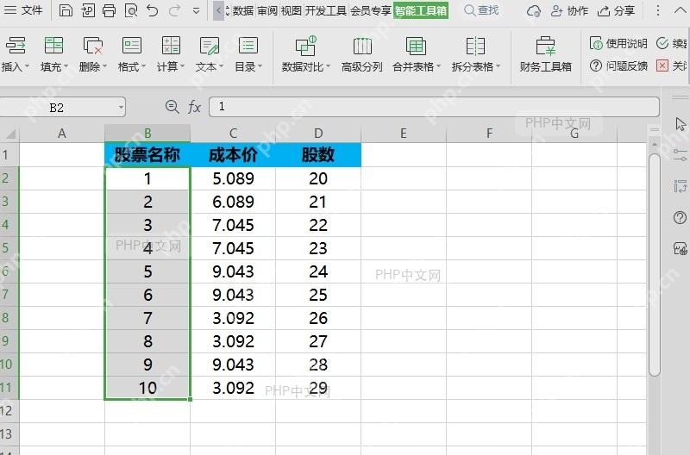This screenshot has width=690, height=455.
Task: Open the 财务工具箱 tool
Action: pos(546,54)
